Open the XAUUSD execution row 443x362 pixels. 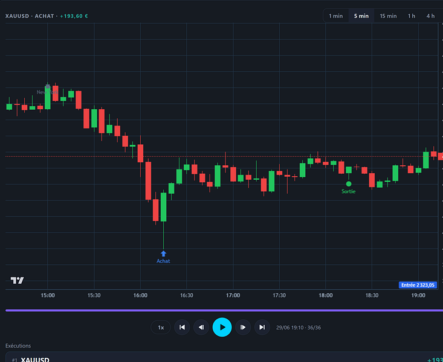click(x=224, y=357)
